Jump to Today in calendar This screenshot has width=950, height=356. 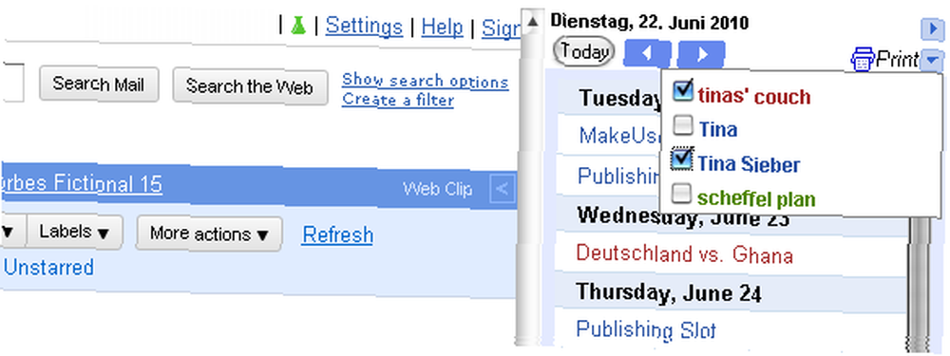584,52
